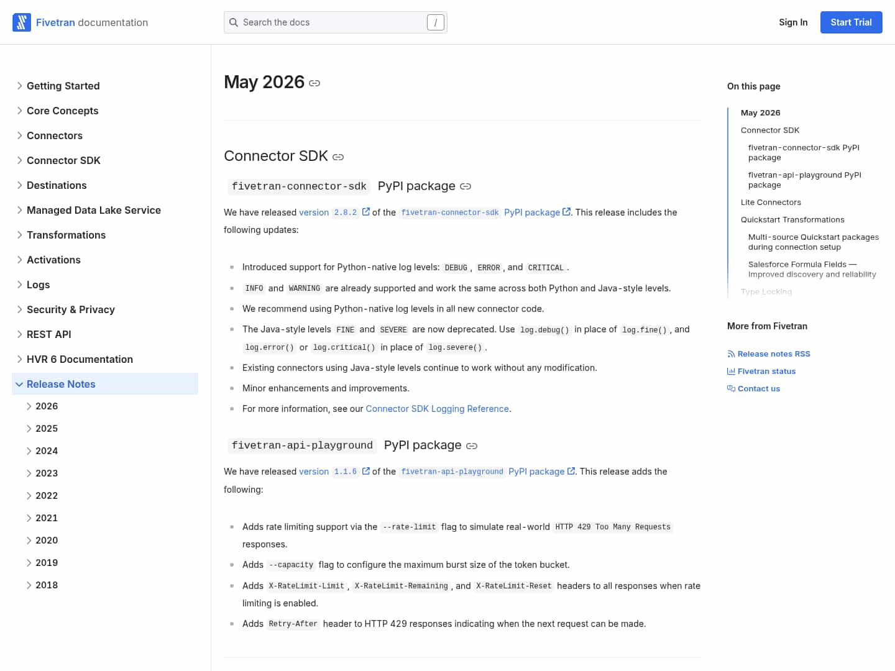This screenshot has width=895, height=671.
Task: Open Release notes RSS link
Action: [774, 354]
